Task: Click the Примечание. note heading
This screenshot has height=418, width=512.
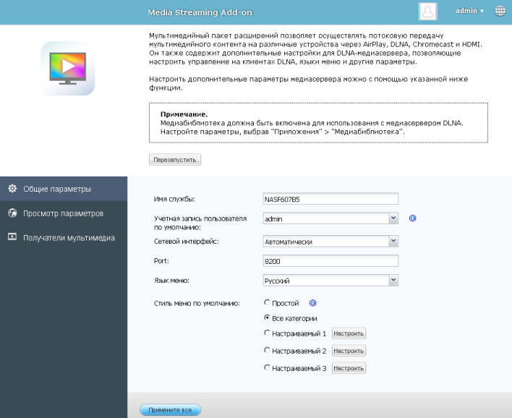Action: pyautogui.click(x=184, y=114)
